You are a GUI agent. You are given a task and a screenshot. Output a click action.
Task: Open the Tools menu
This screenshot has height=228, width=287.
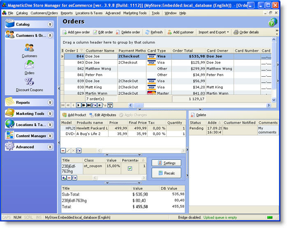point(155,13)
